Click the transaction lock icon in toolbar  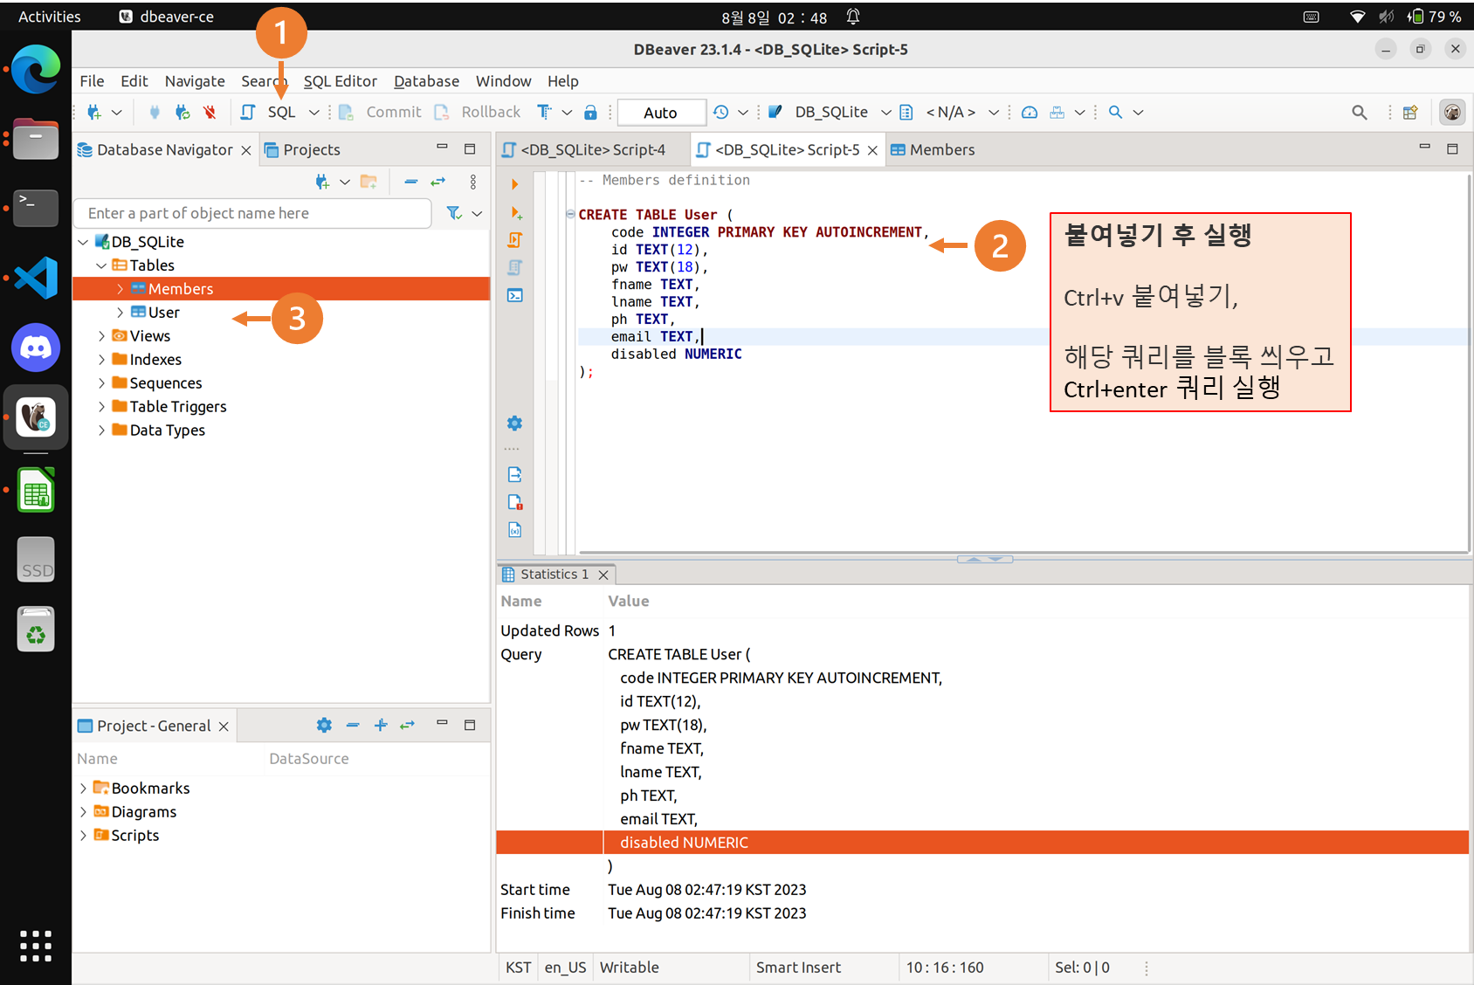pyautogui.click(x=590, y=112)
